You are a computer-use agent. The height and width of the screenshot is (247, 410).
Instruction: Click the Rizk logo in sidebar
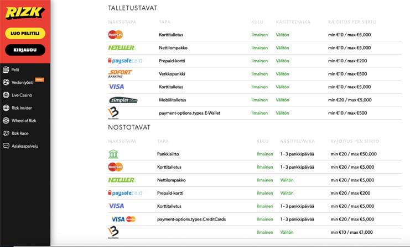click(25, 13)
